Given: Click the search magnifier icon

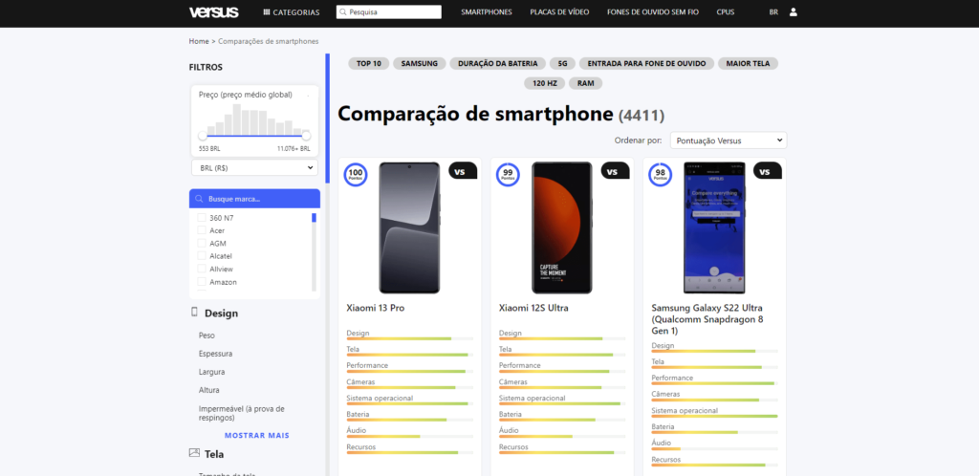Looking at the screenshot, I should point(343,12).
